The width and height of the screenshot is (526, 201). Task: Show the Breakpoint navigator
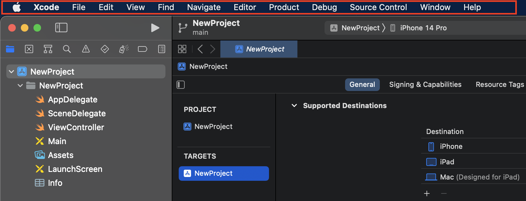143,49
